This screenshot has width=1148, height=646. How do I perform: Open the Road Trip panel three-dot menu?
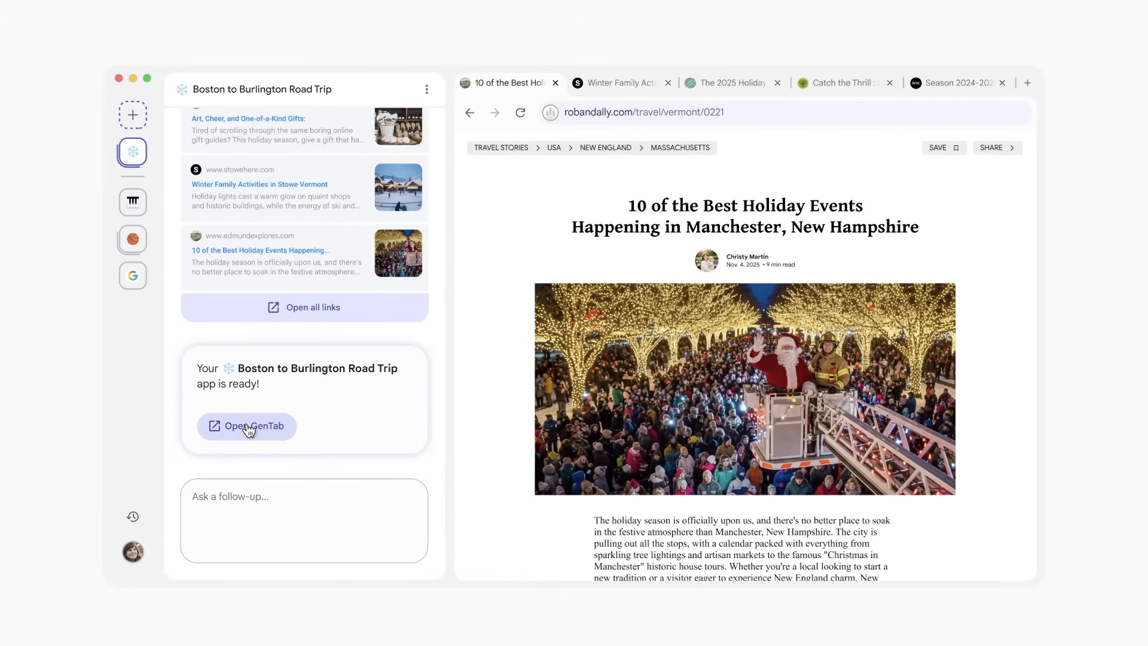(x=426, y=89)
